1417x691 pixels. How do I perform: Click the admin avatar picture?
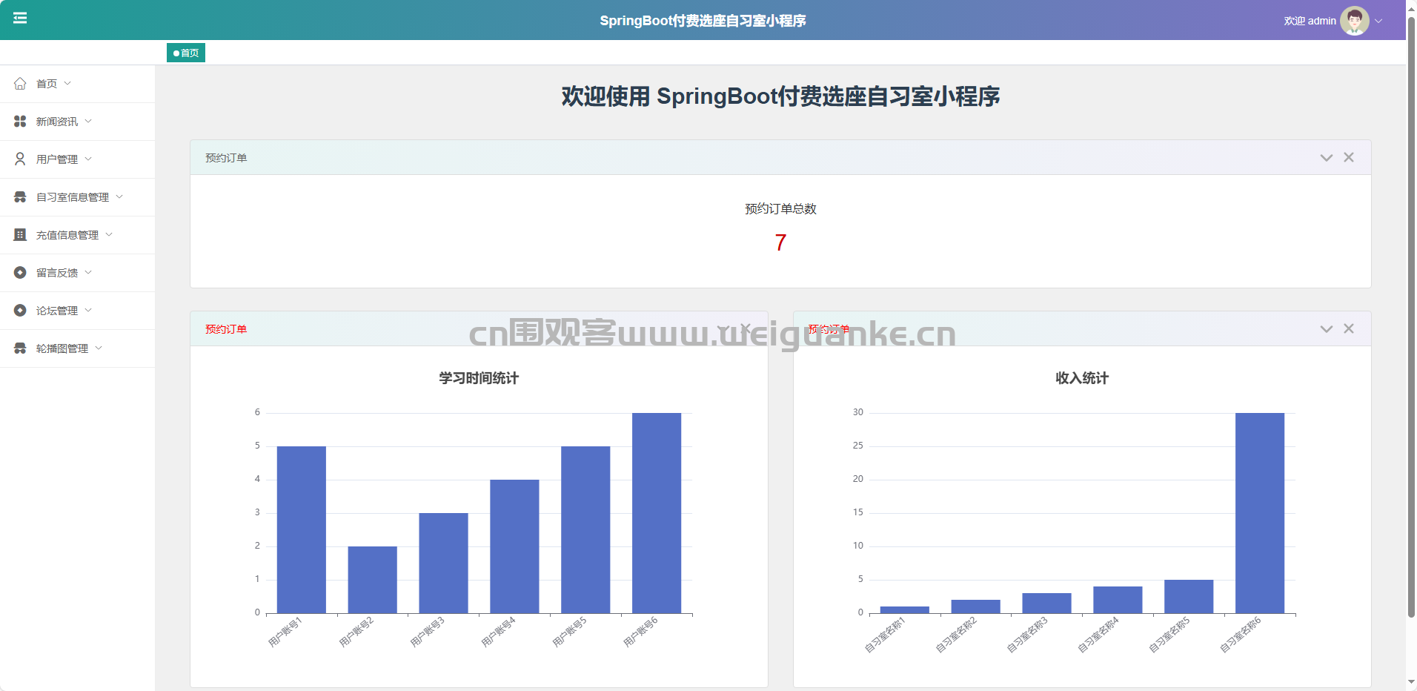click(1354, 21)
